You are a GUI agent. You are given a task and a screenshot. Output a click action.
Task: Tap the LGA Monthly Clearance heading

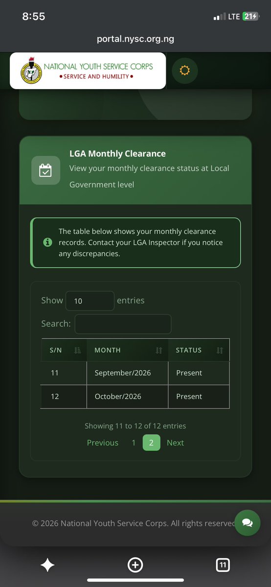(117, 154)
